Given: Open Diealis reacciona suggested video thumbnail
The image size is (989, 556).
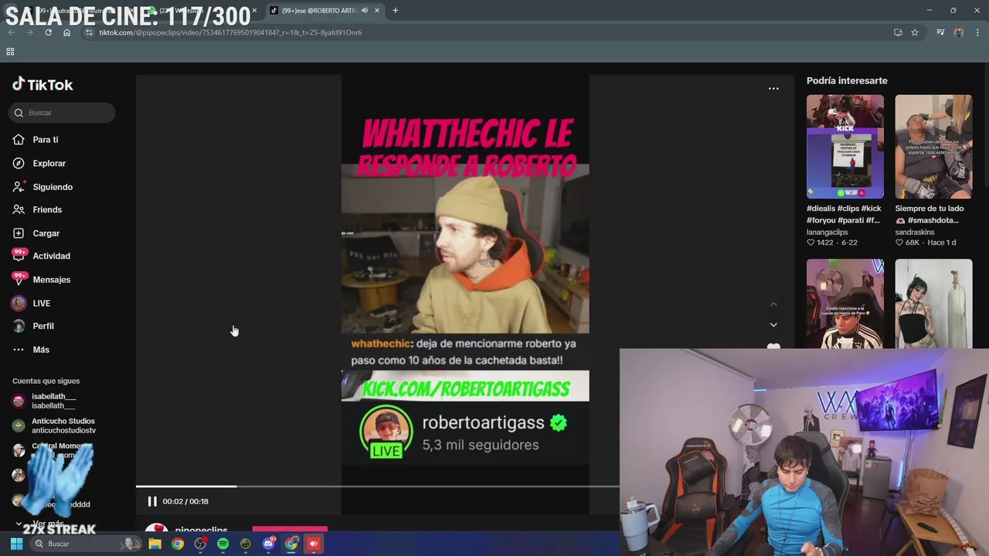Looking at the screenshot, I should (845, 303).
